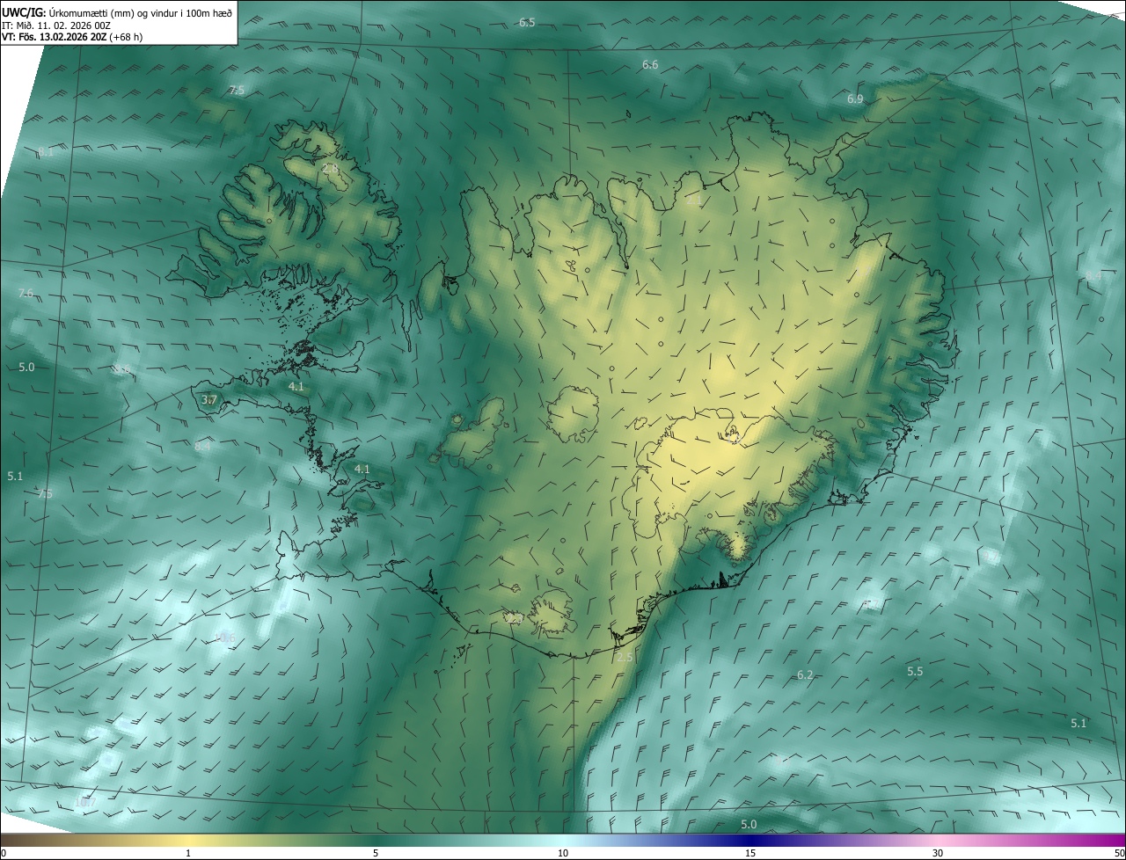Click the 6.9 value label
Screen dimensions: 1126x860
855,99
